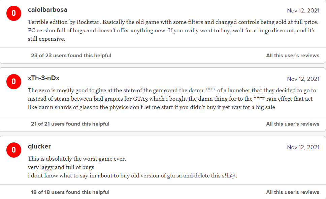Click '23 of 23 users found this helpful'

coord(71,56)
